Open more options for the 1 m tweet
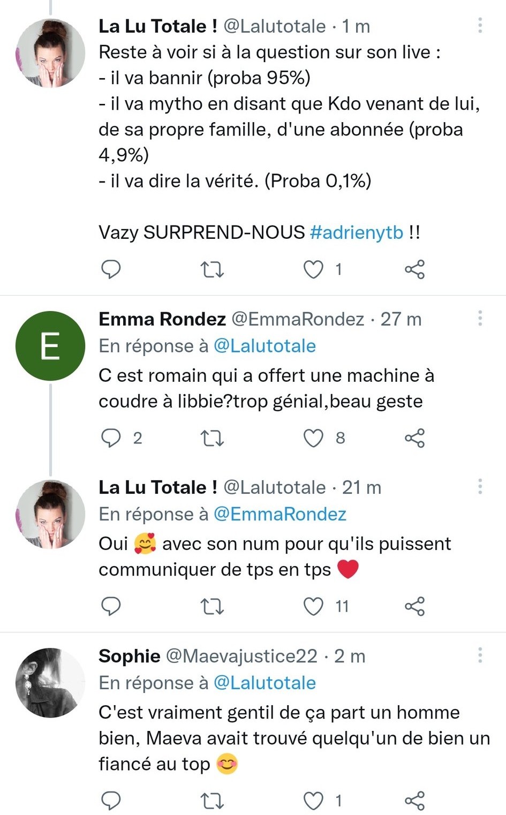This screenshot has height=815, width=506. click(480, 25)
